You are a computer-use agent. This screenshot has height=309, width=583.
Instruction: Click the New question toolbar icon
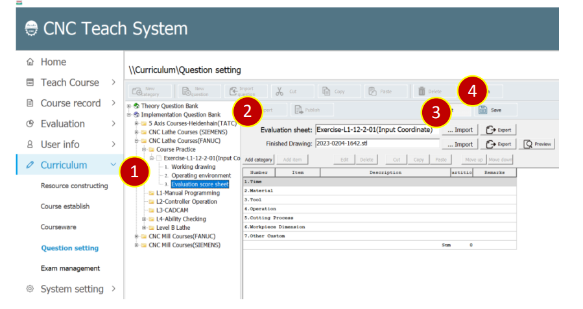coord(187,92)
